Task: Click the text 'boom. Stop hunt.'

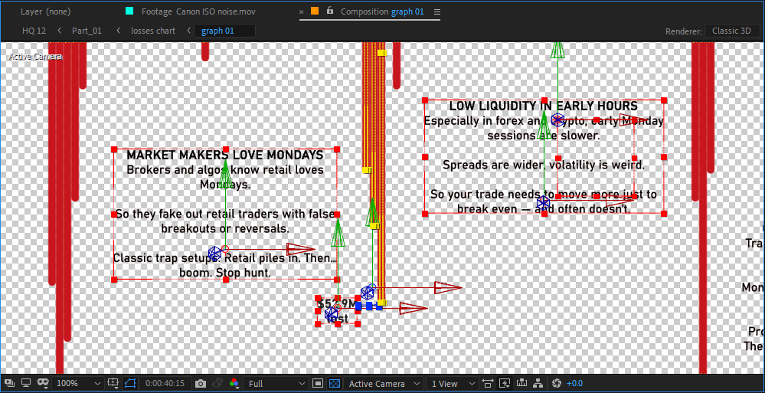Action: [x=225, y=273]
